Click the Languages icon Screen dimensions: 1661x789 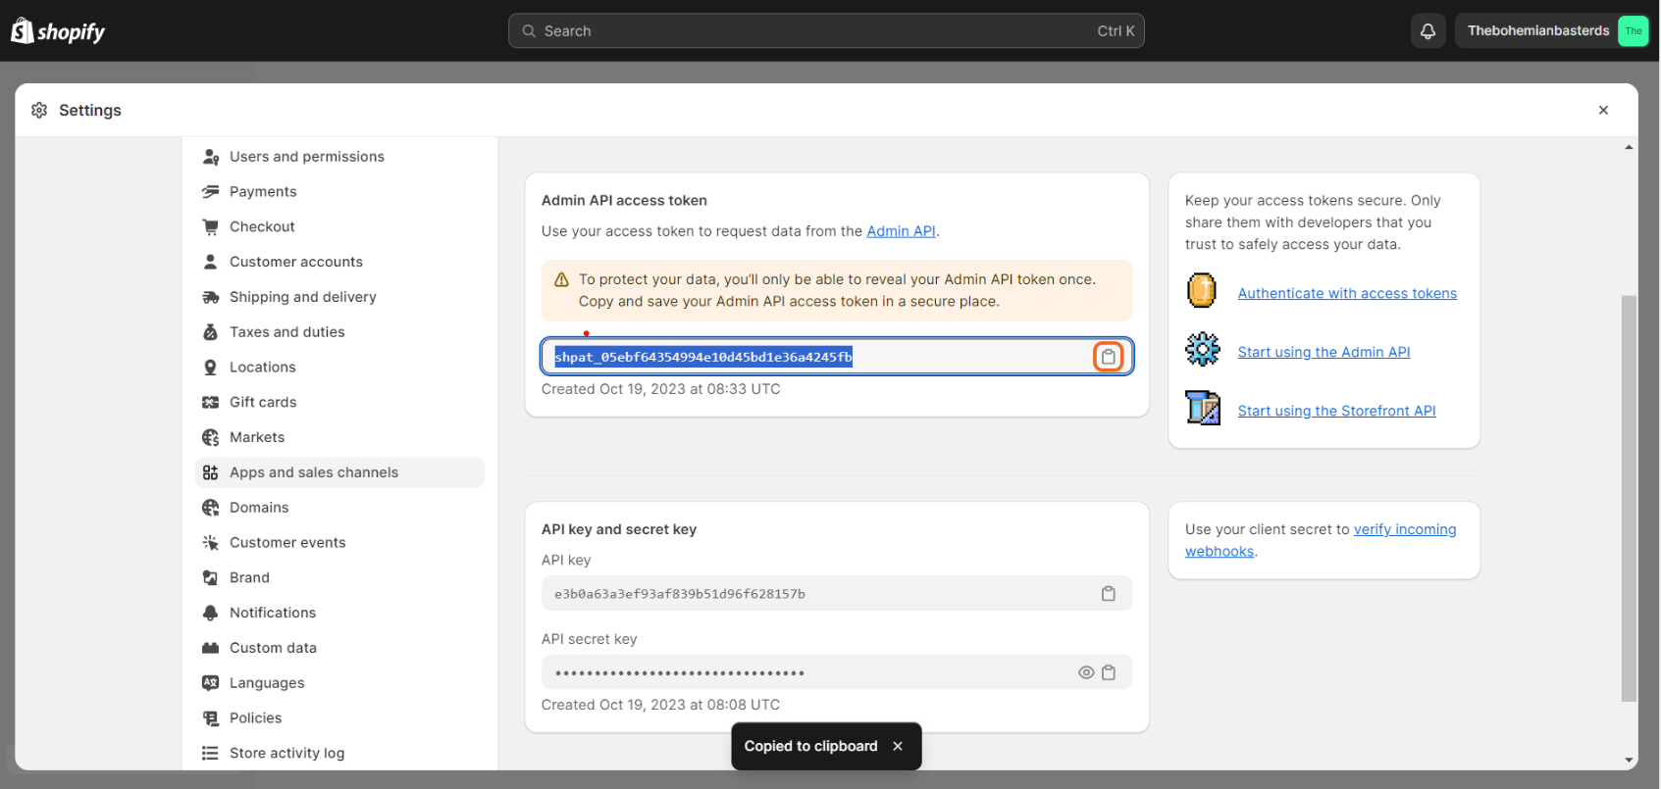pyautogui.click(x=210, y=683)
